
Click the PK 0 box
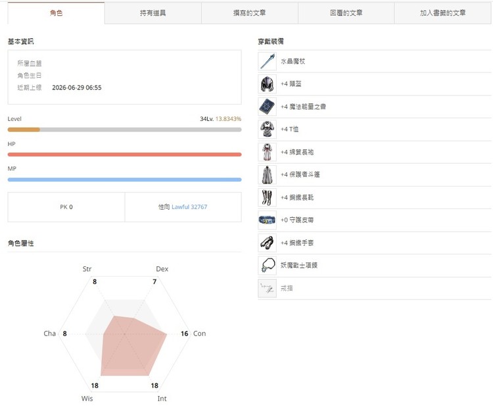[66, 207]
